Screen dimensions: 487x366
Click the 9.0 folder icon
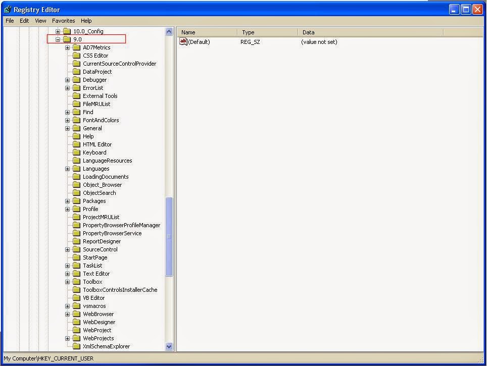pyautogui.click(x=67, y=39)
